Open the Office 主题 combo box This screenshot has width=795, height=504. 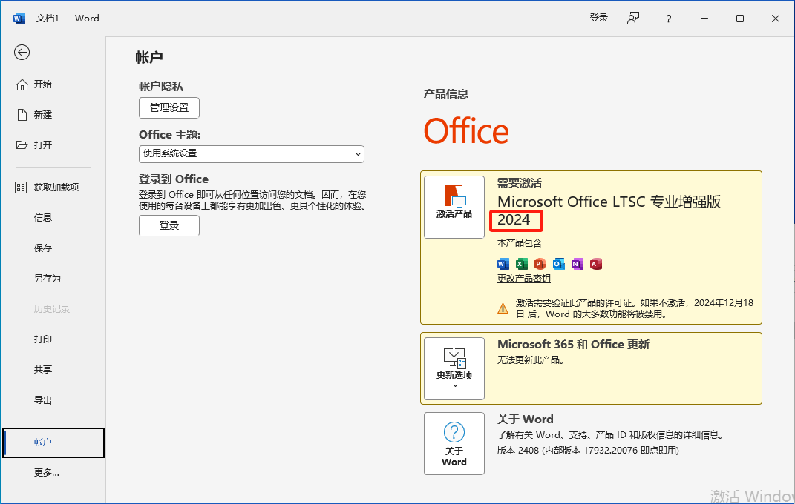click(x=252, y=154)
